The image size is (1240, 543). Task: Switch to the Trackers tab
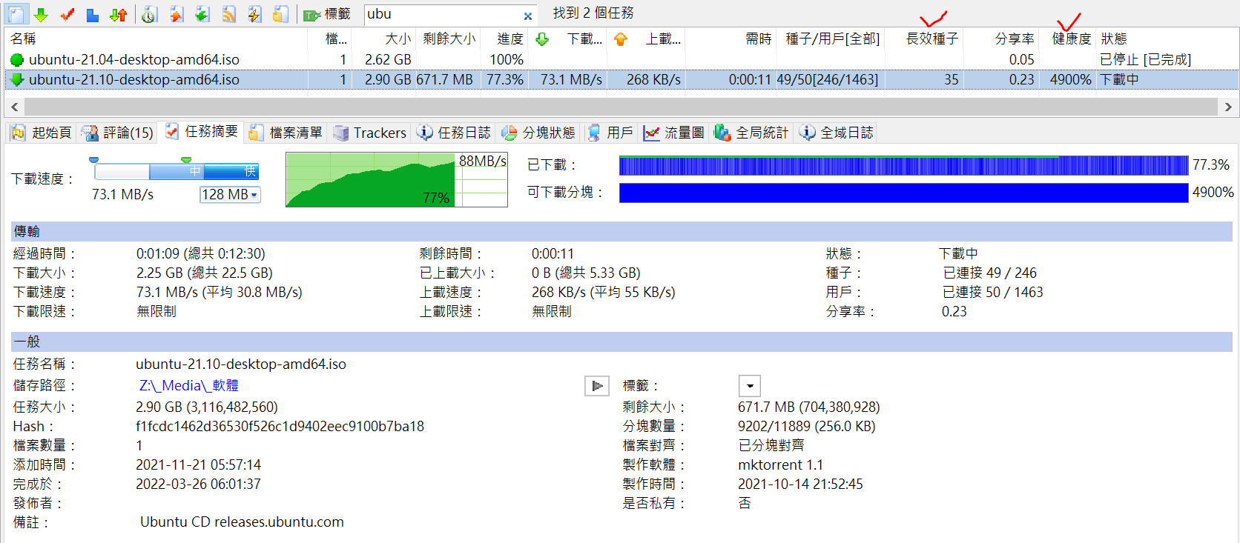pyautogui.click(x=370, y=133)
